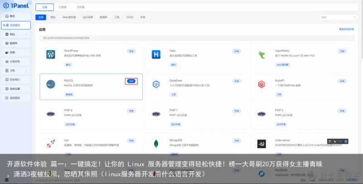The image size is (363, 184).
Task: Click the Halo app icon
Action: [x=156, y=54]
